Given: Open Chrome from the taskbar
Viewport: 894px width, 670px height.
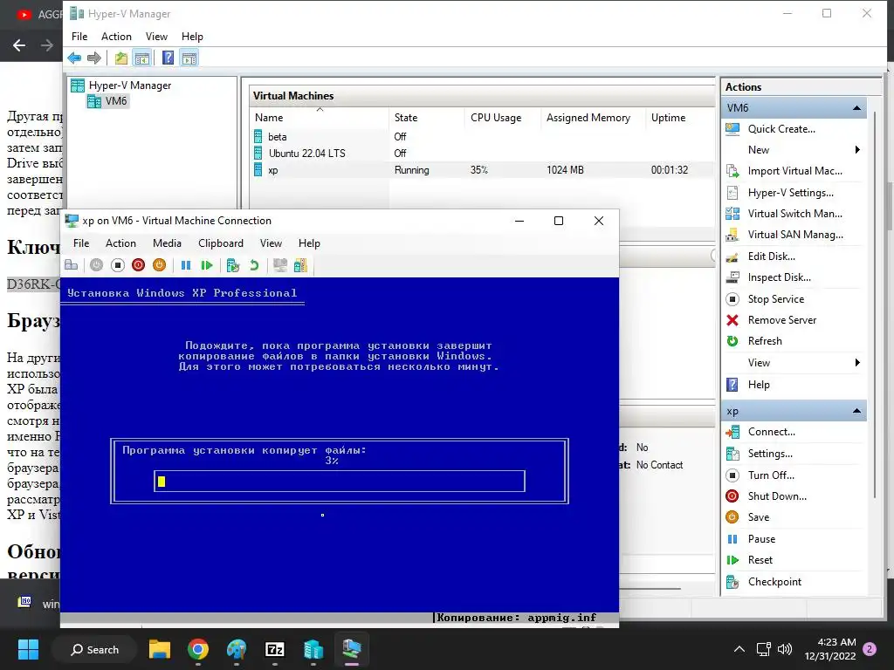Looking at the screenshot, I should coord(198,649).
